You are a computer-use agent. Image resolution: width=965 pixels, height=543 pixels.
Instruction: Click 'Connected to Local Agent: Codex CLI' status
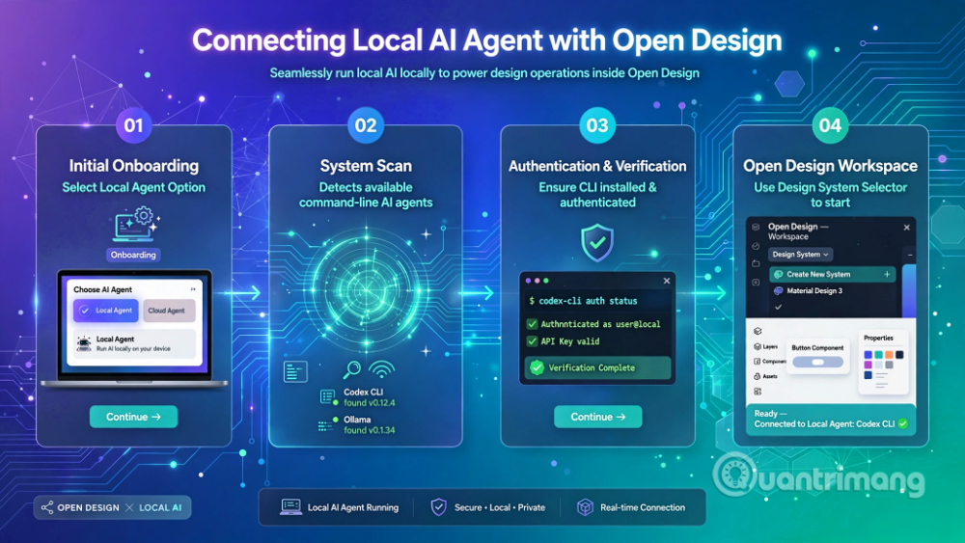tap(824, 423)
